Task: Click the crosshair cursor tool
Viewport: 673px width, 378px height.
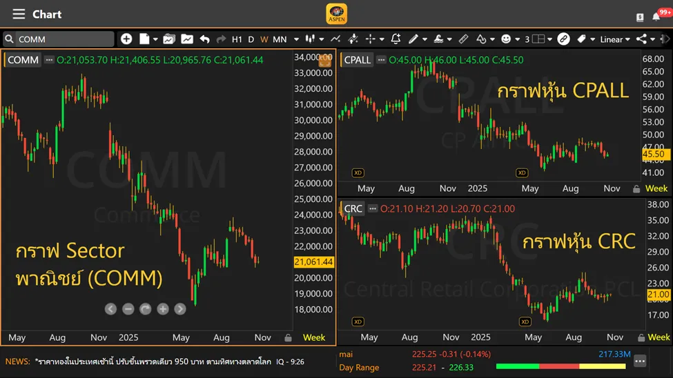Action: pos(370,39)
